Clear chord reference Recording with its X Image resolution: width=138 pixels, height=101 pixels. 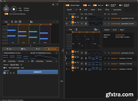click(x=28, y=61)
